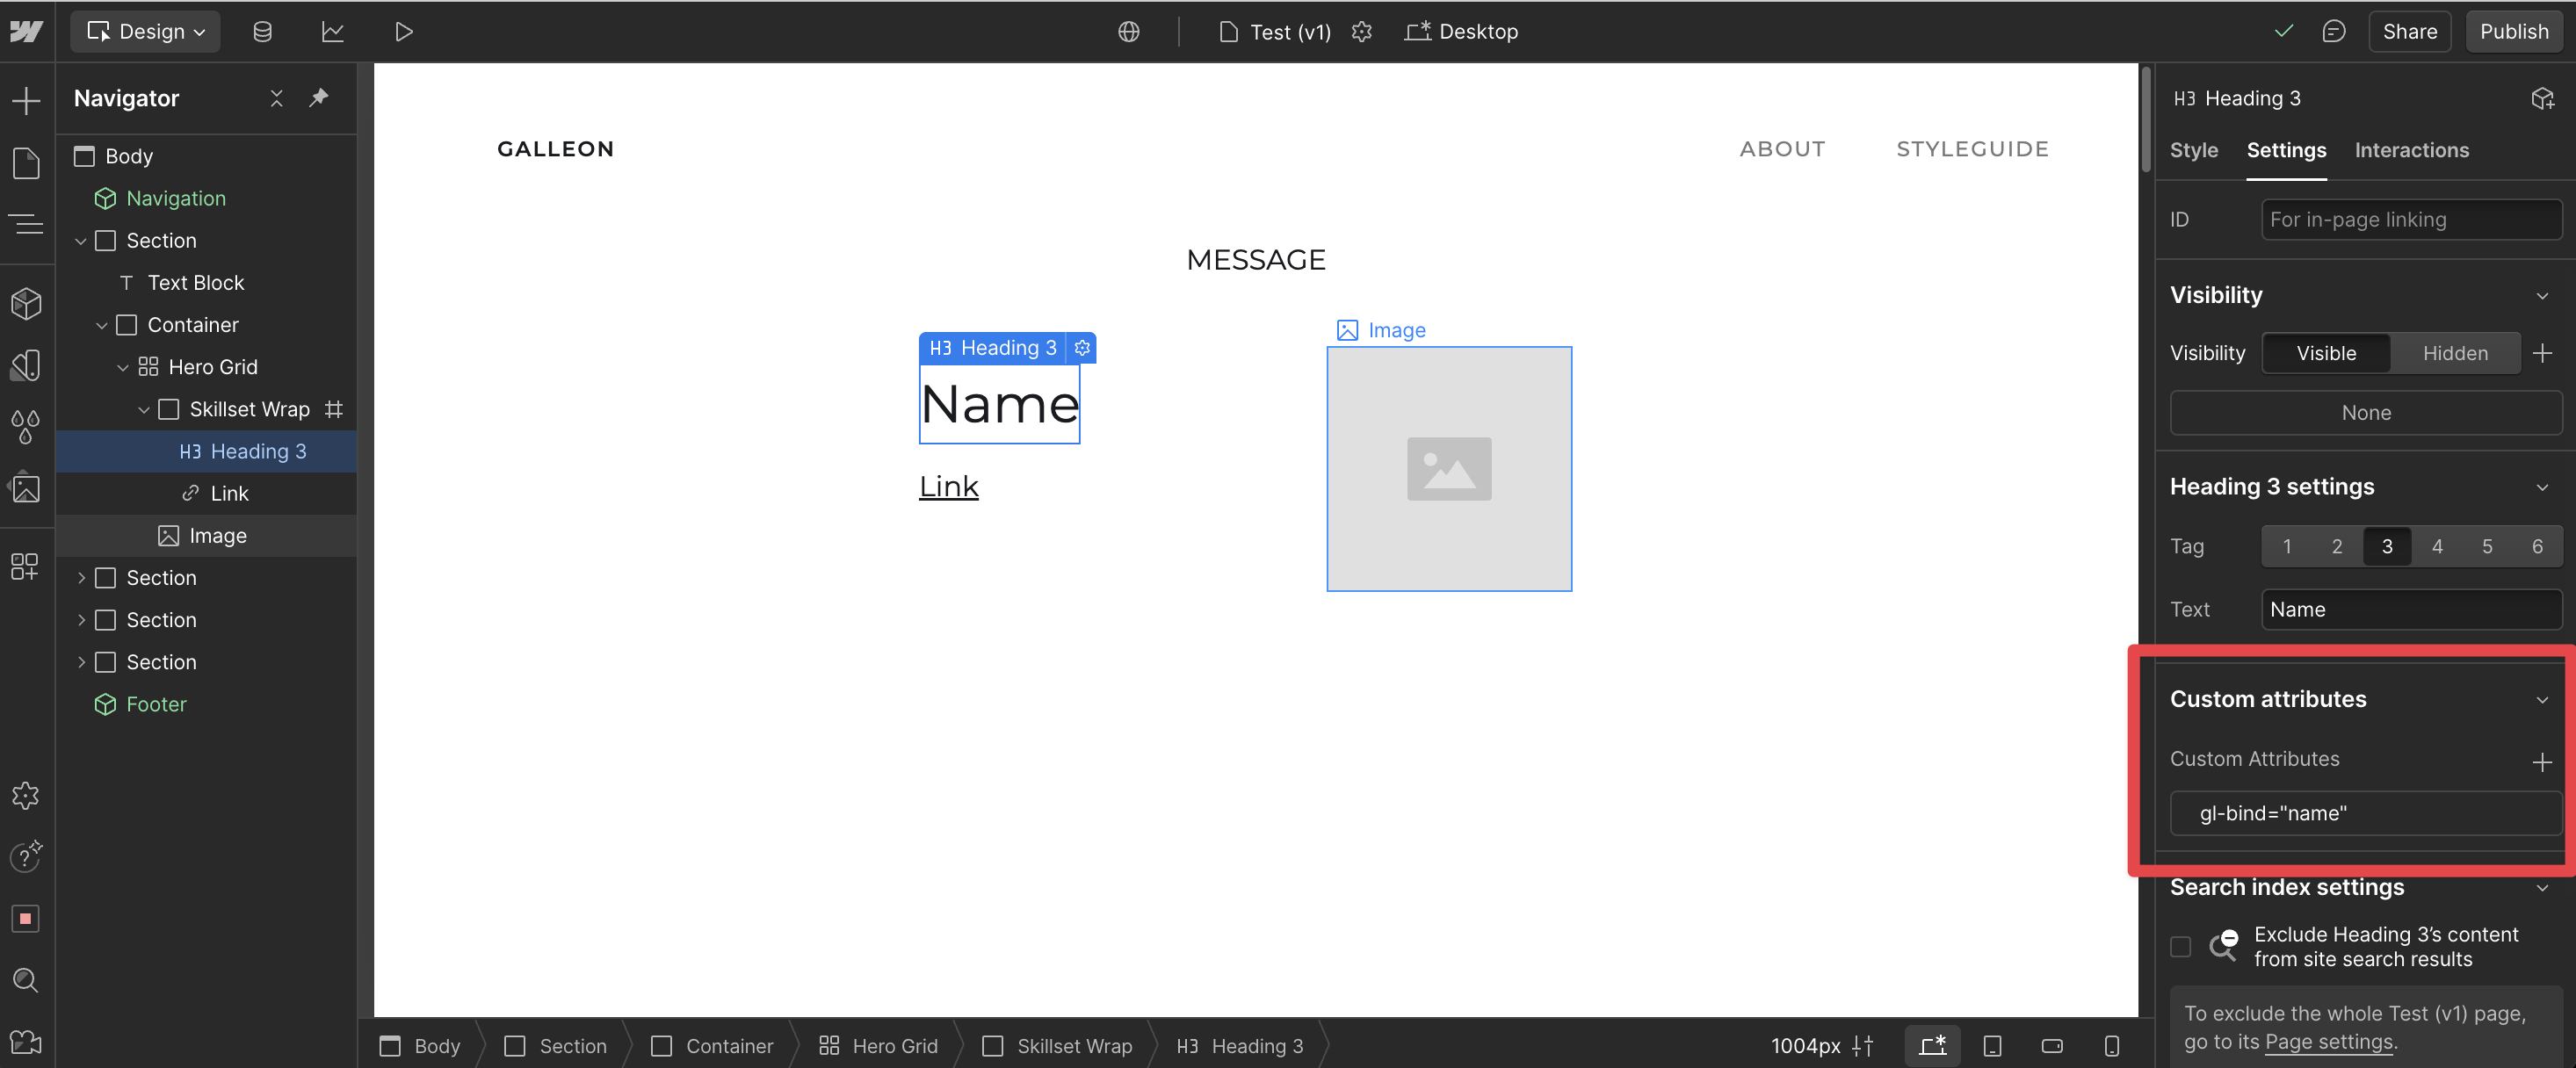
Task: Open Components cube icon in sidebar
Action: click(x=26, y=304)
